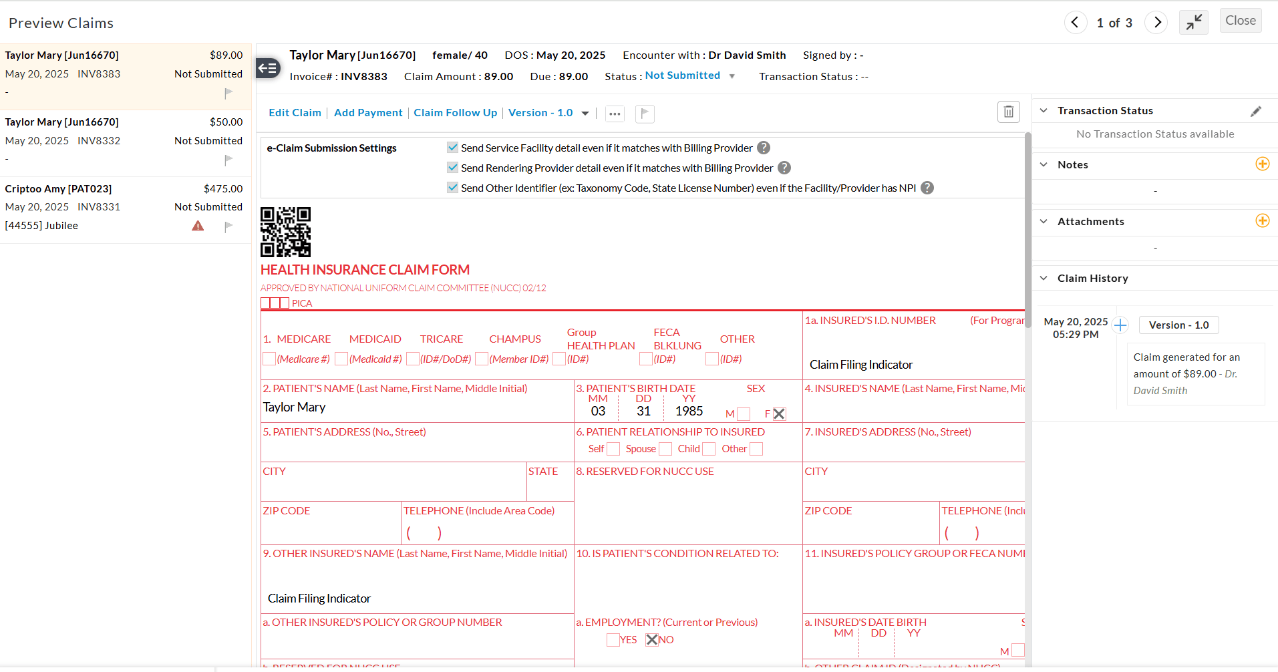Uncheck Send Service Facility detail option
The height and width of the screenshot is (672, 1278).
(452, 147)
